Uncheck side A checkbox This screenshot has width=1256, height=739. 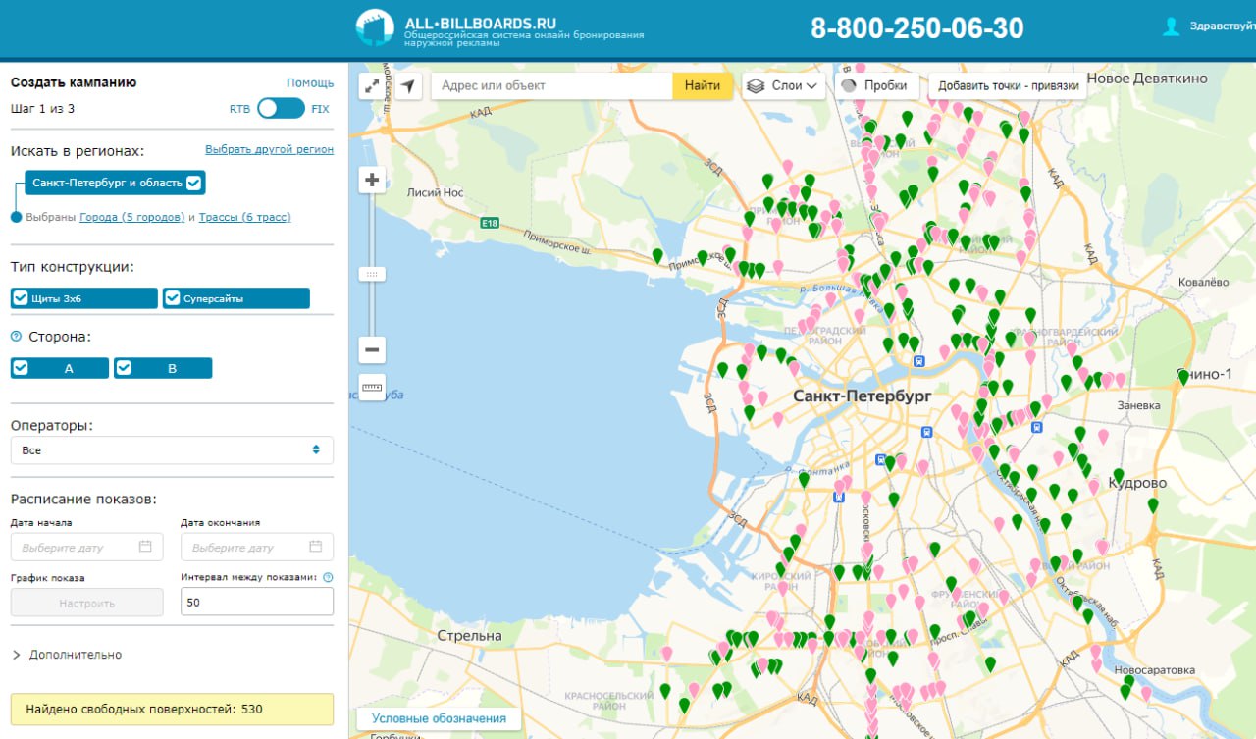click(x=21, y=368)
